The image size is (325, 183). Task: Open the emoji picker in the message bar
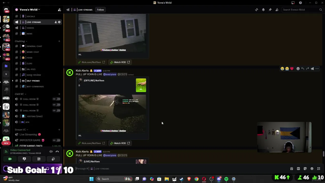pyautogui.click(x=312, y=169)
